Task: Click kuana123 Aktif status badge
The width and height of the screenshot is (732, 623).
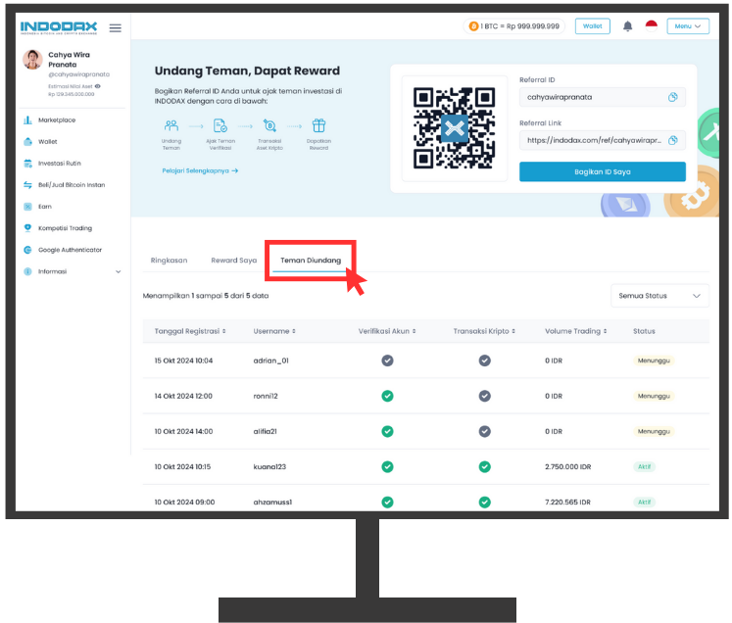Action: [x=644, y=466]
